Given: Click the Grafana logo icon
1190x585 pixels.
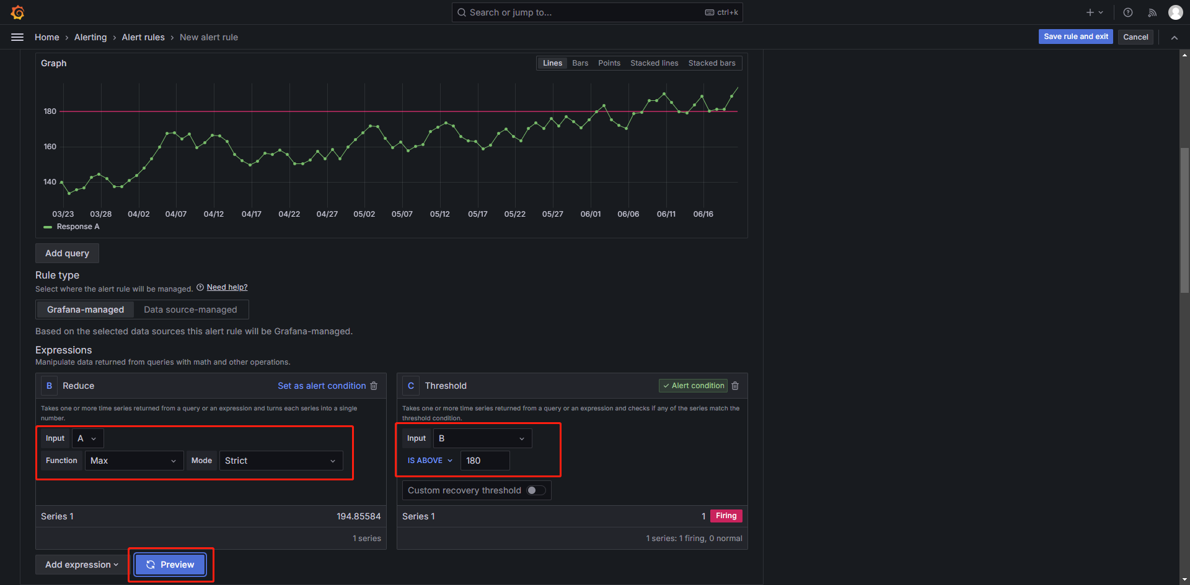Looking at the screenshot, I should 18,12.
